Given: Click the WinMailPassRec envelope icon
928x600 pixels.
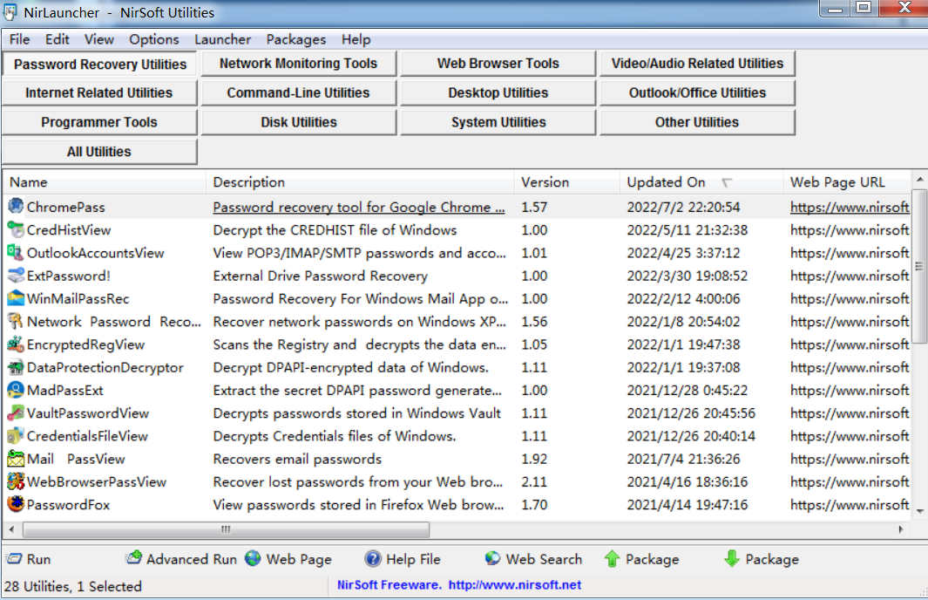Looking at the screenshot, I should coord(16,298).
